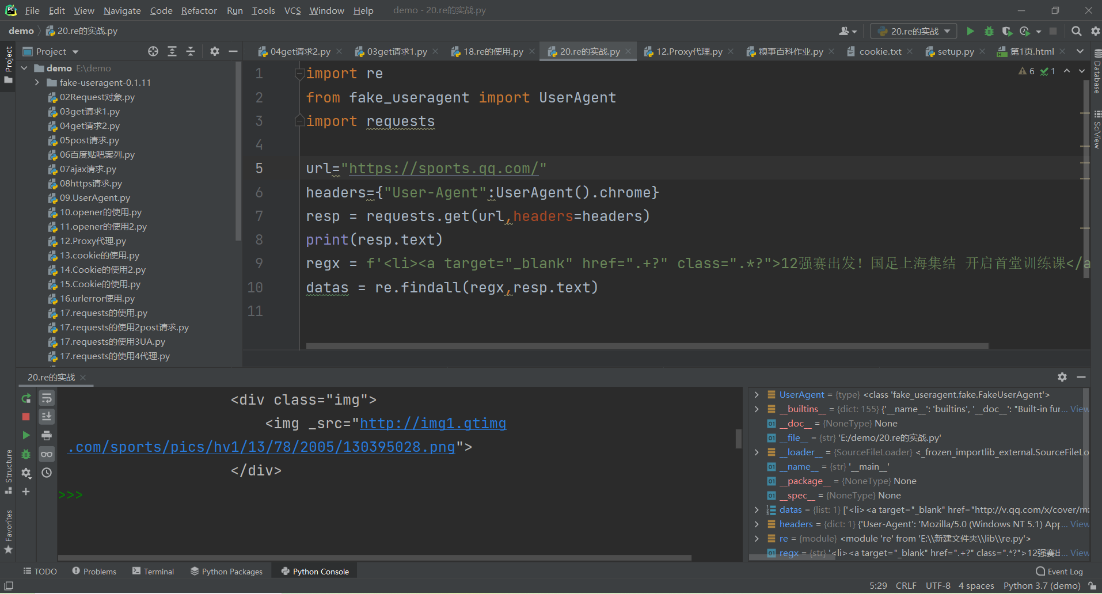The height and width of the screenshot is (594, 1102).
Task: Run with coverage from top toolbar
Action: point(1007,31)
